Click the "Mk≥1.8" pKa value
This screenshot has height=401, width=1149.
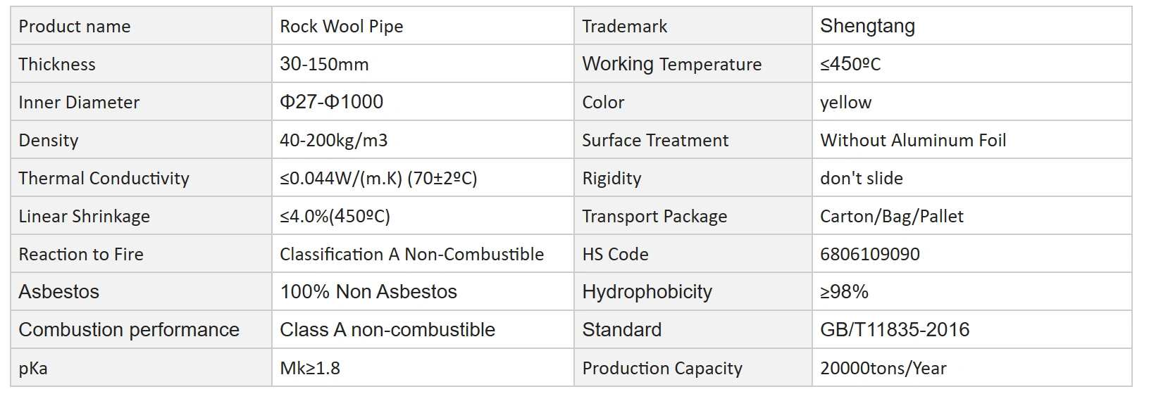coord(310,369)
